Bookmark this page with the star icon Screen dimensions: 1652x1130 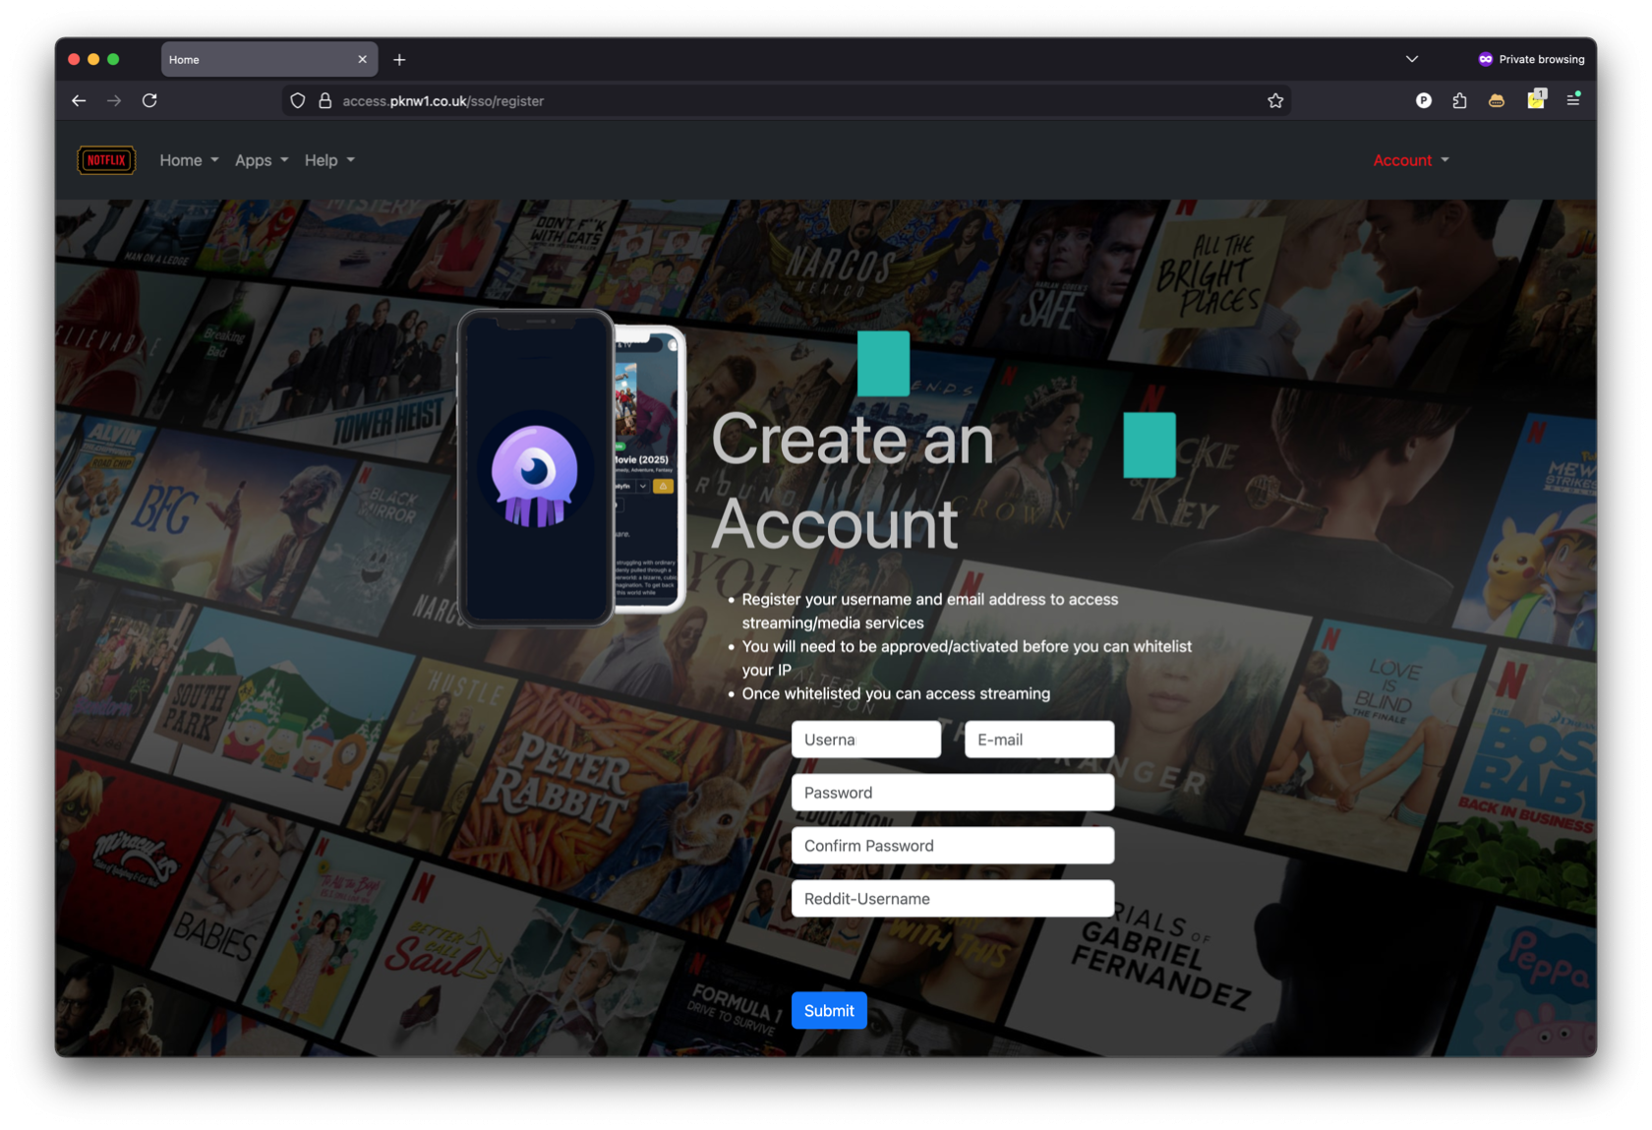1275,100
